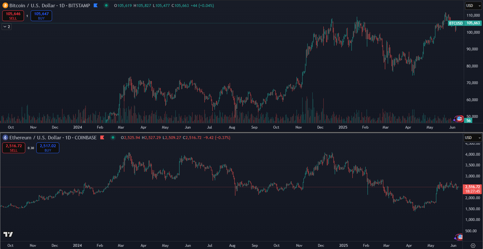
Task: Click the blue flag on Bitcoin chart
Action: 96,5
